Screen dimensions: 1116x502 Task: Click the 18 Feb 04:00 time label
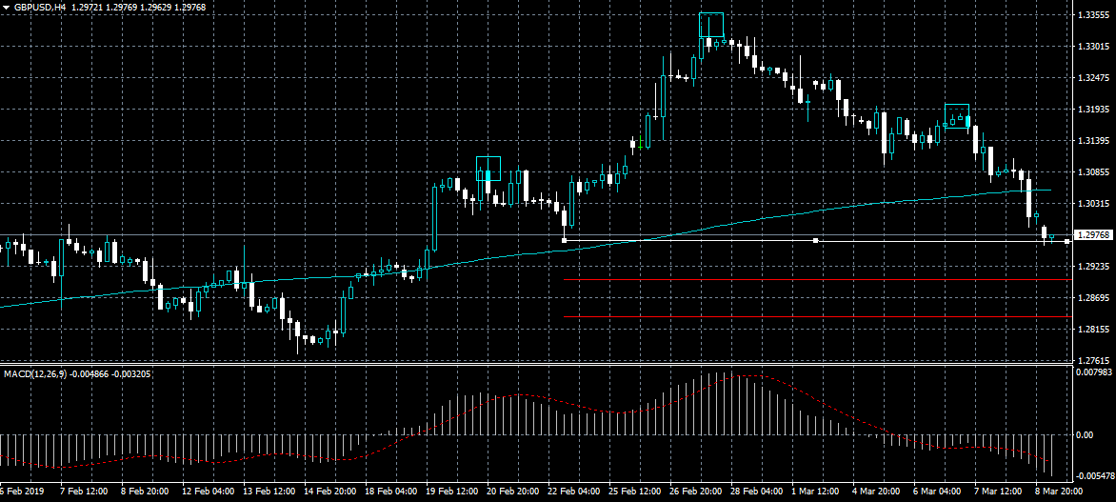pyautogui.click(x=390, y=492)
